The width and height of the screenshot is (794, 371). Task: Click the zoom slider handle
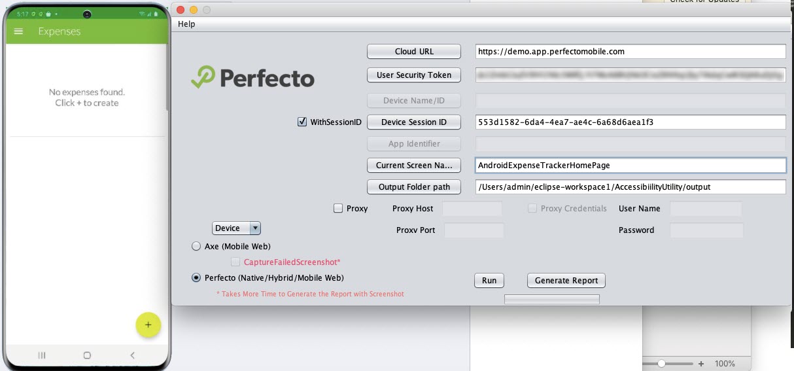point(662,363)
